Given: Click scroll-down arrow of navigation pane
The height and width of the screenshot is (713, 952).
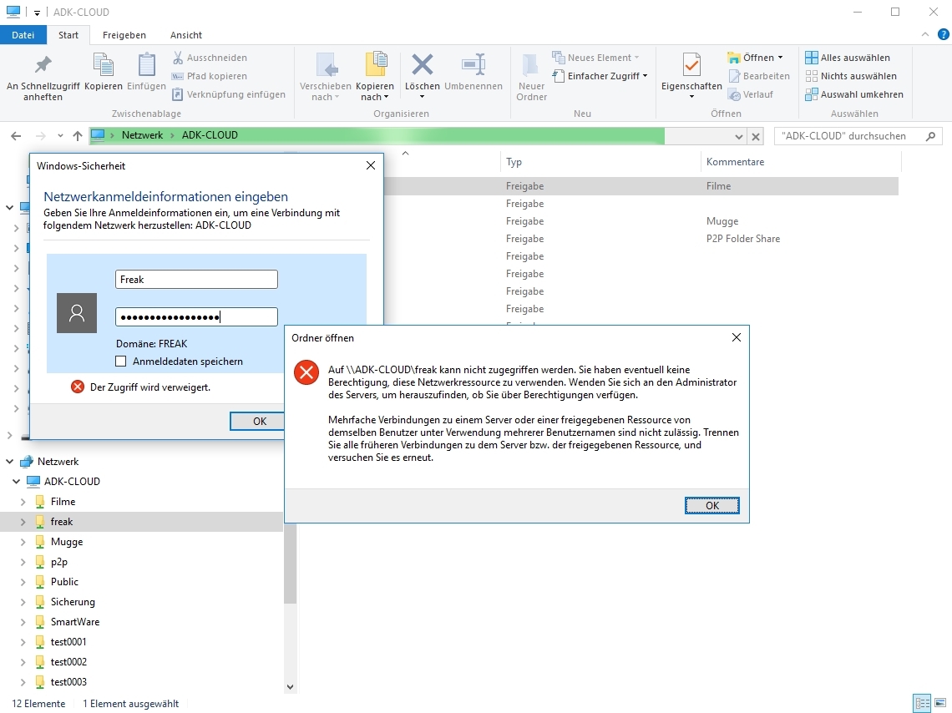Looking at the screenshot, I should (291, 687).
